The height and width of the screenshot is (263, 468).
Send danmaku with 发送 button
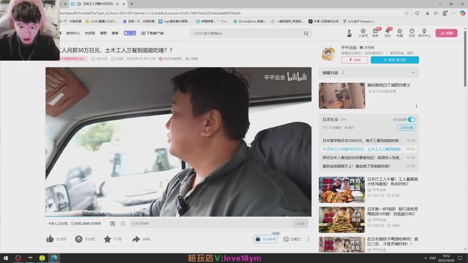[x=301, y=224]
